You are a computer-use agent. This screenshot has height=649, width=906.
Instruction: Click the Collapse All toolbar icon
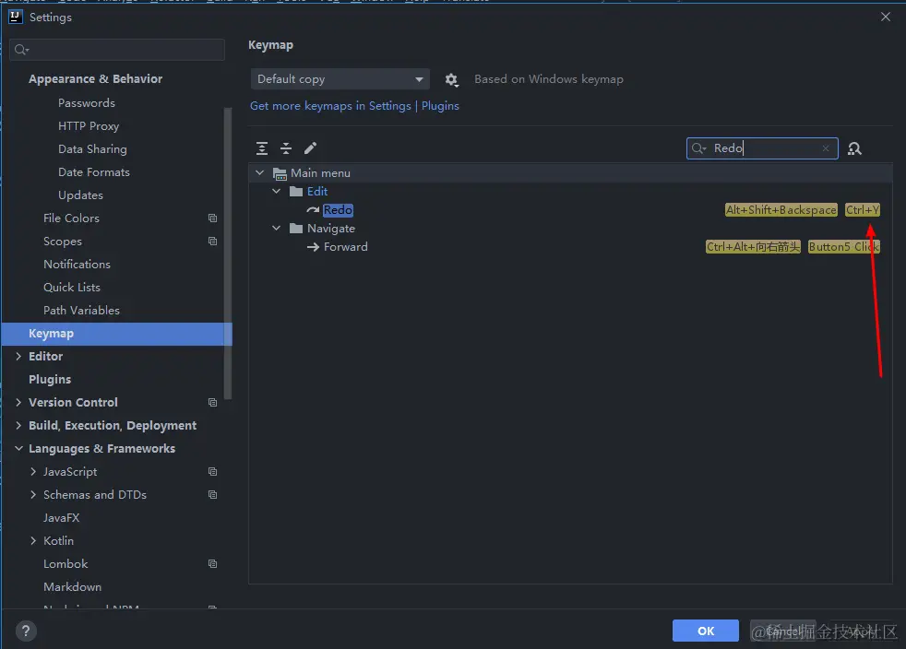coord(286,148)
